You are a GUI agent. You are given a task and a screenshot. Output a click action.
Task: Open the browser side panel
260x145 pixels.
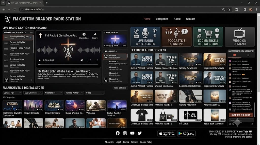pos(245,10)
